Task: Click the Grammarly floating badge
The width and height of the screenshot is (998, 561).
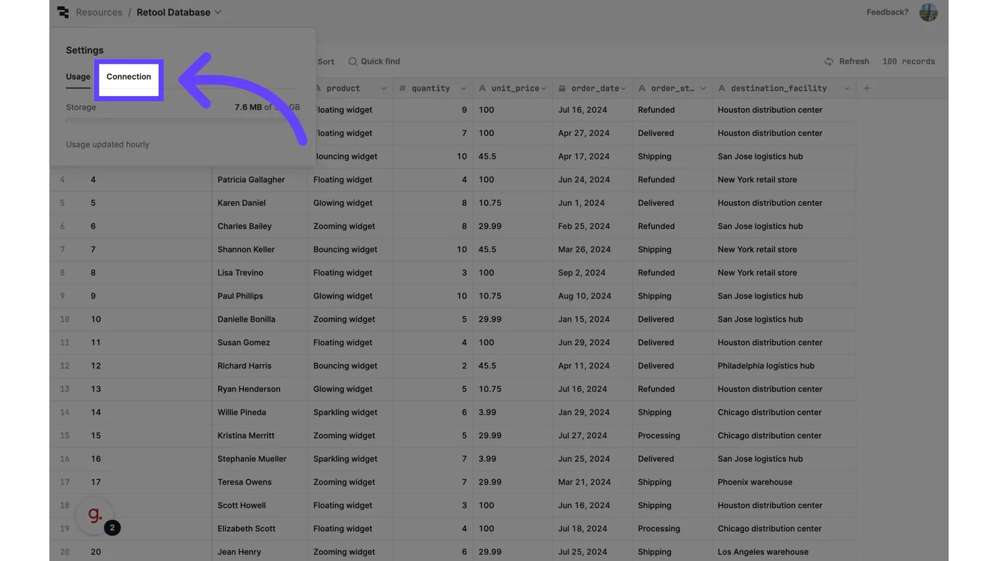Action: pos(95,515)
